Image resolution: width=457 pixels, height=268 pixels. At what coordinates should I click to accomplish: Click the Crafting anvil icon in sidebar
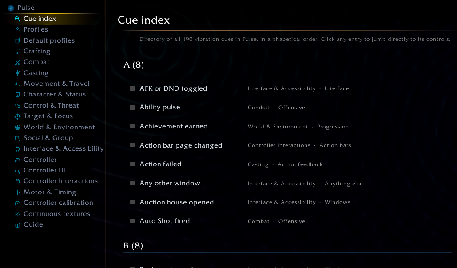point(17,52)
